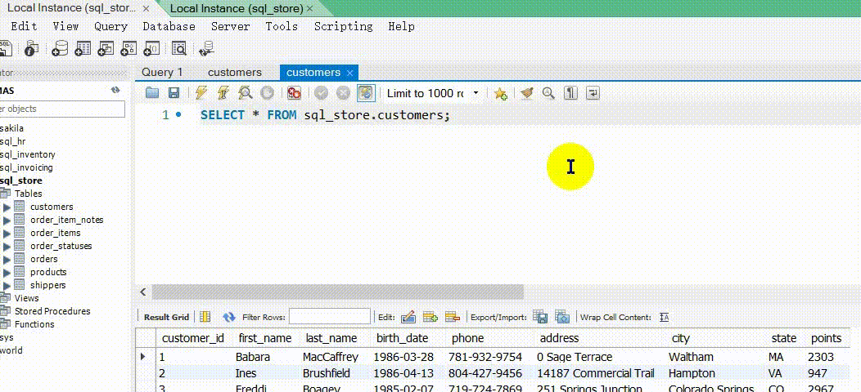This screenshot has height=392, width=861.
Task: Expand the order_items table node
Action: (x=7, y=233)
